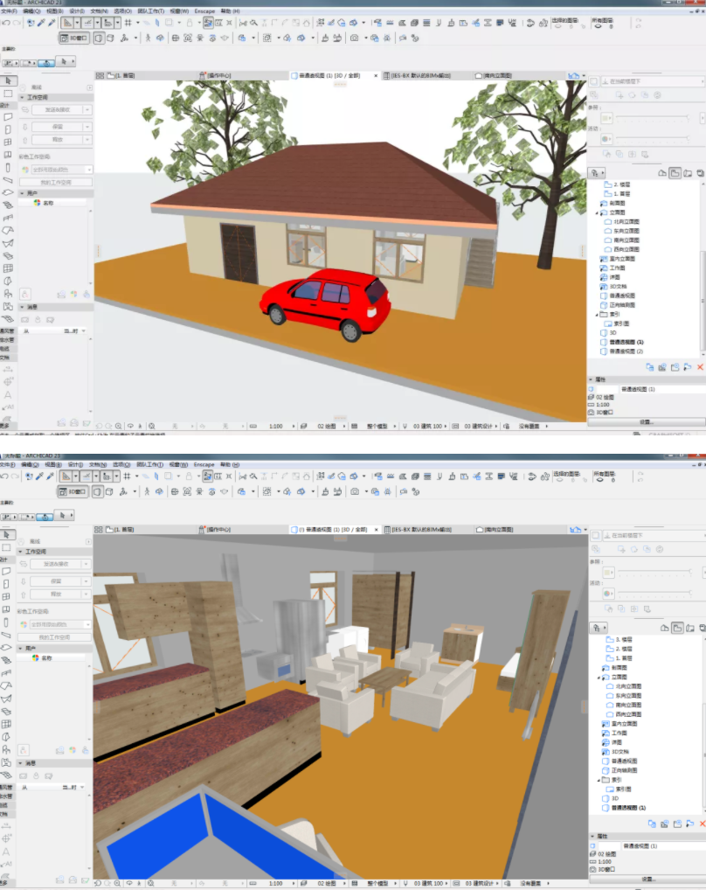Choose the Roof tool in the lower window toolbox
The image size is (706, 890).
pos(7,685)
